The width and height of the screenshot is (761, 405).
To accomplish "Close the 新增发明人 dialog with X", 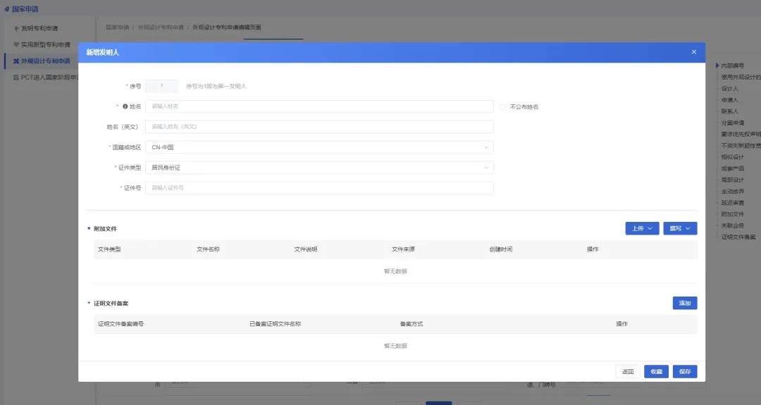I will [693, 52].
